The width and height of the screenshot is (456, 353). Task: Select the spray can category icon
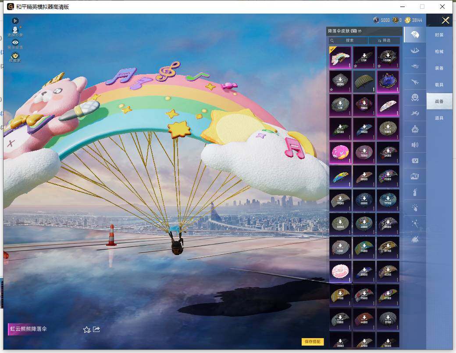click(x=415, y=192)
